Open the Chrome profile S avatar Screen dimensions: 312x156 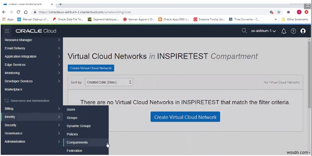tap(299, 12)
